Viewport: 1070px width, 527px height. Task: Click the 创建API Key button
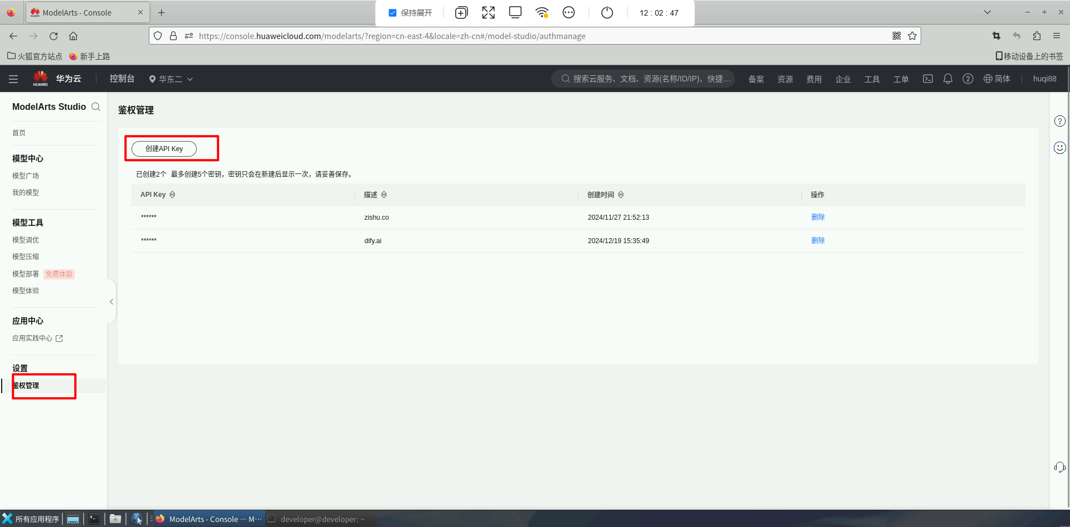click(164, 149)
